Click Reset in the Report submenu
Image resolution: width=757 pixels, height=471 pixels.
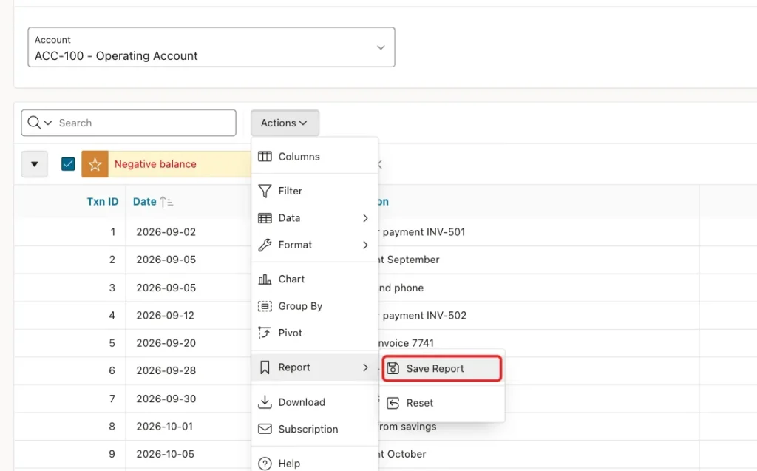point(442,403)
